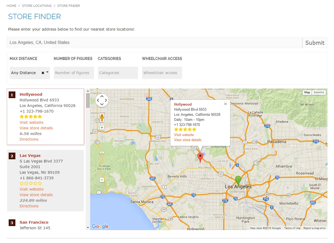Screen dimensions: 334x243
Task: Click the Santa Monica label on map
Action: tap(142, 202)
